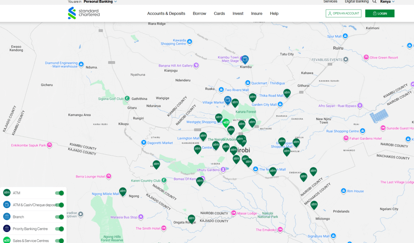Click the Open an Account button
Viewport: 414px width, 243px height.
click(x=344, y=13)
